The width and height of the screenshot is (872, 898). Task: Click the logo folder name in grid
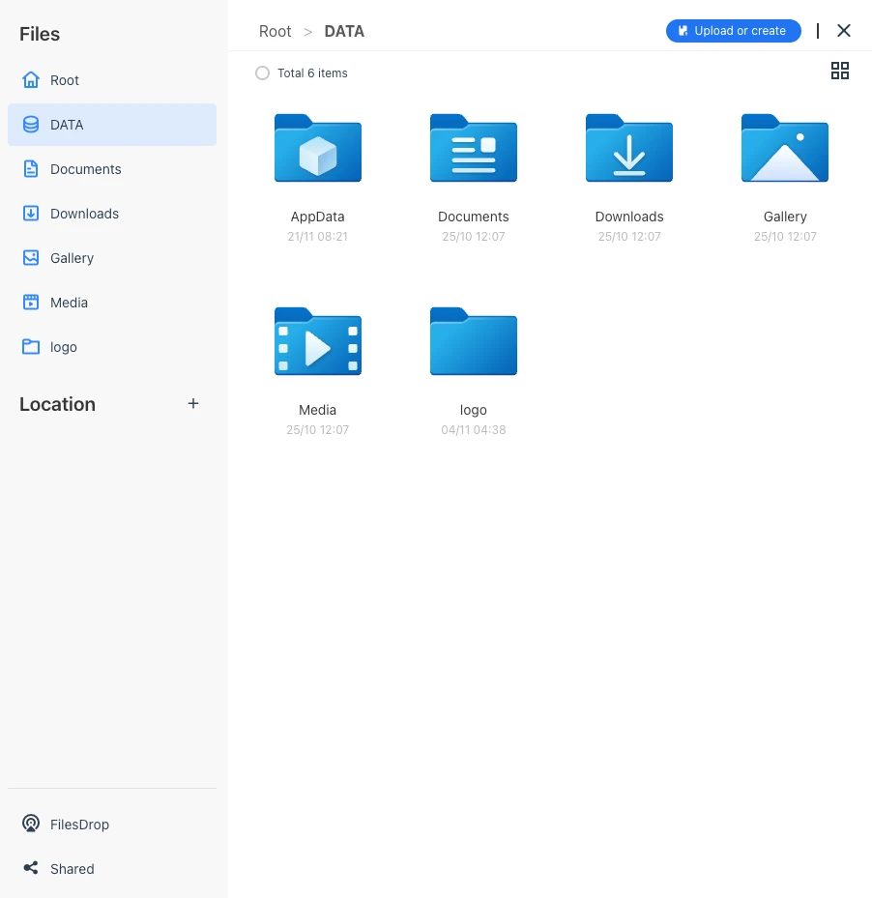click(x=474, y=411)
